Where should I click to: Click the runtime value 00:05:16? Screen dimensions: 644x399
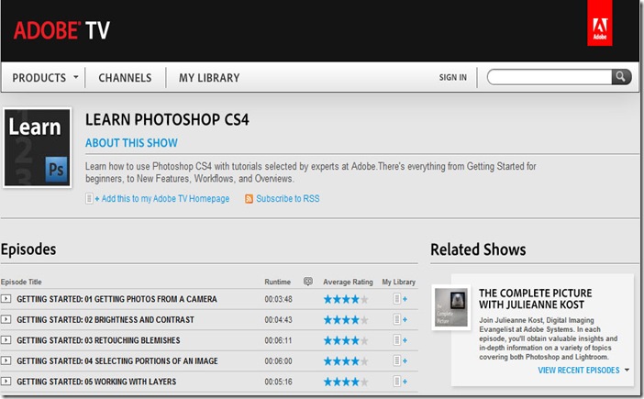pyautogui.click(x=278, y=382)
